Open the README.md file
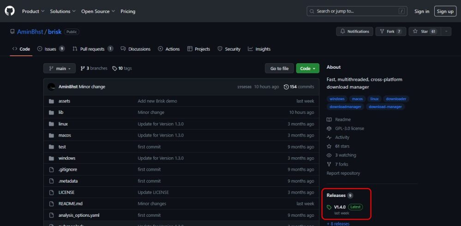461x226 pixels. click(x=71, y=204)
